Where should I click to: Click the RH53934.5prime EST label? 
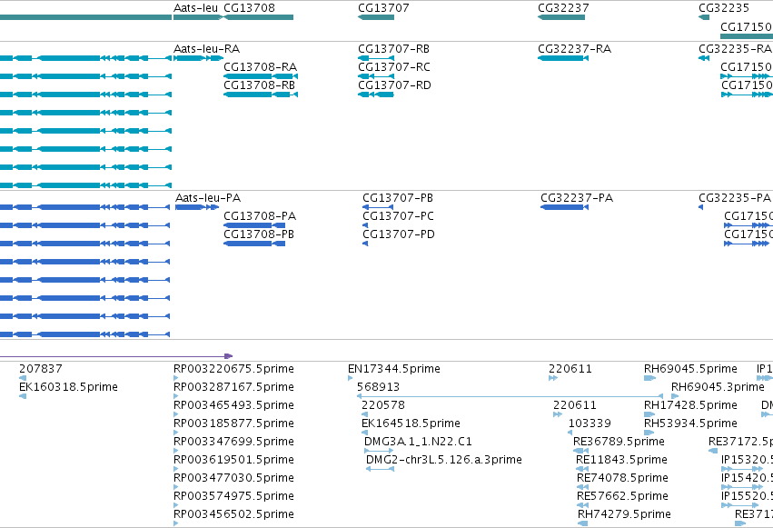(690, 423)
